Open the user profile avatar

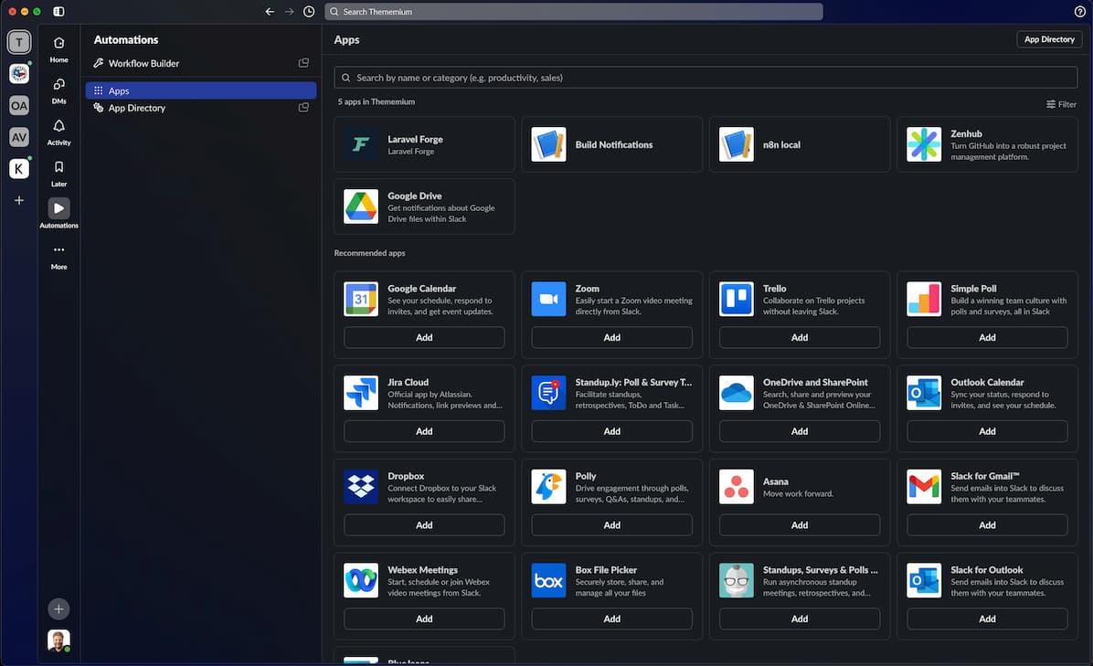(58, 640)
